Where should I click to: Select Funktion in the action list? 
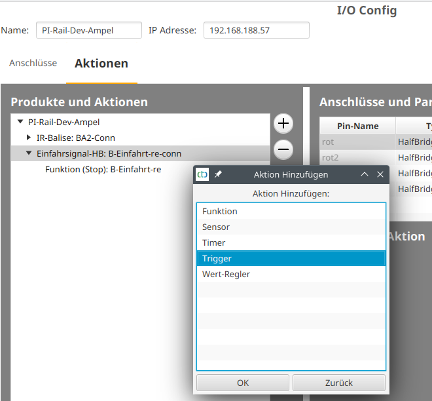tap(291, 212)
